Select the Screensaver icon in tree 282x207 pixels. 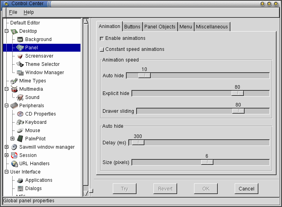[20, 56]
